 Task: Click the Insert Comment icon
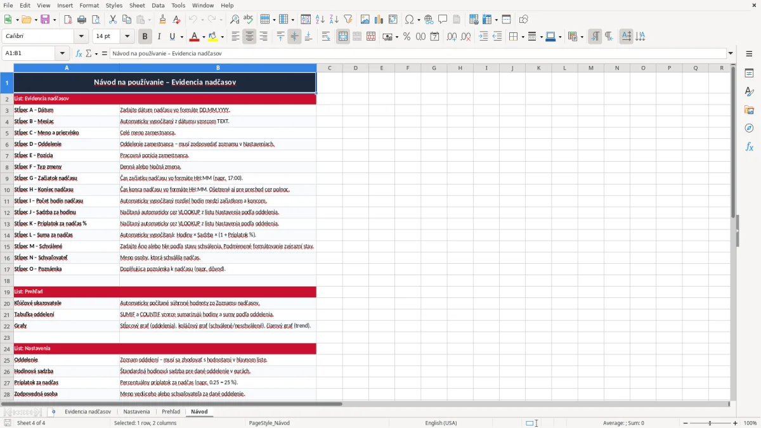point(442,20)
